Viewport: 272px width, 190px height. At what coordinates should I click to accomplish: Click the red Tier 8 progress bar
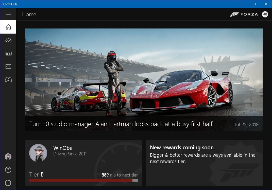[x=81, y=180]
